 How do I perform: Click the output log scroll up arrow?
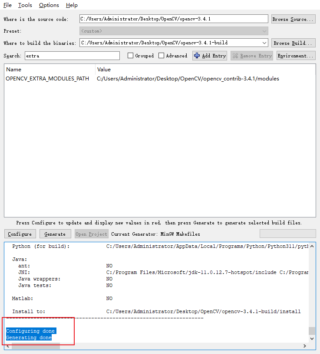click(x=312, y=246)
